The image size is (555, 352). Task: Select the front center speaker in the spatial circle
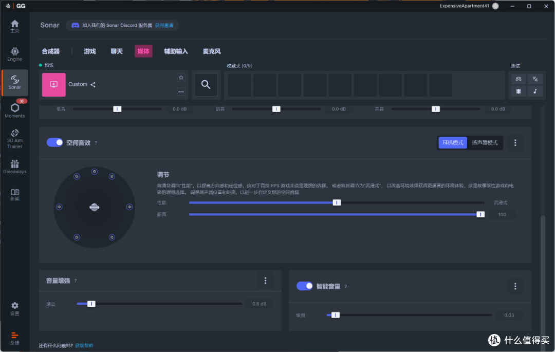pos(94,172)
